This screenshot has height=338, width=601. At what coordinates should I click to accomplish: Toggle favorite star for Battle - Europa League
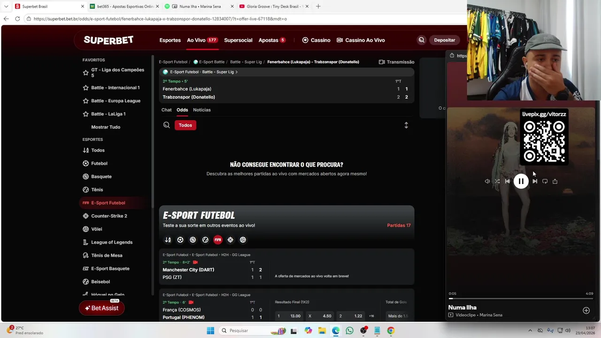click(x=85, y=101)
